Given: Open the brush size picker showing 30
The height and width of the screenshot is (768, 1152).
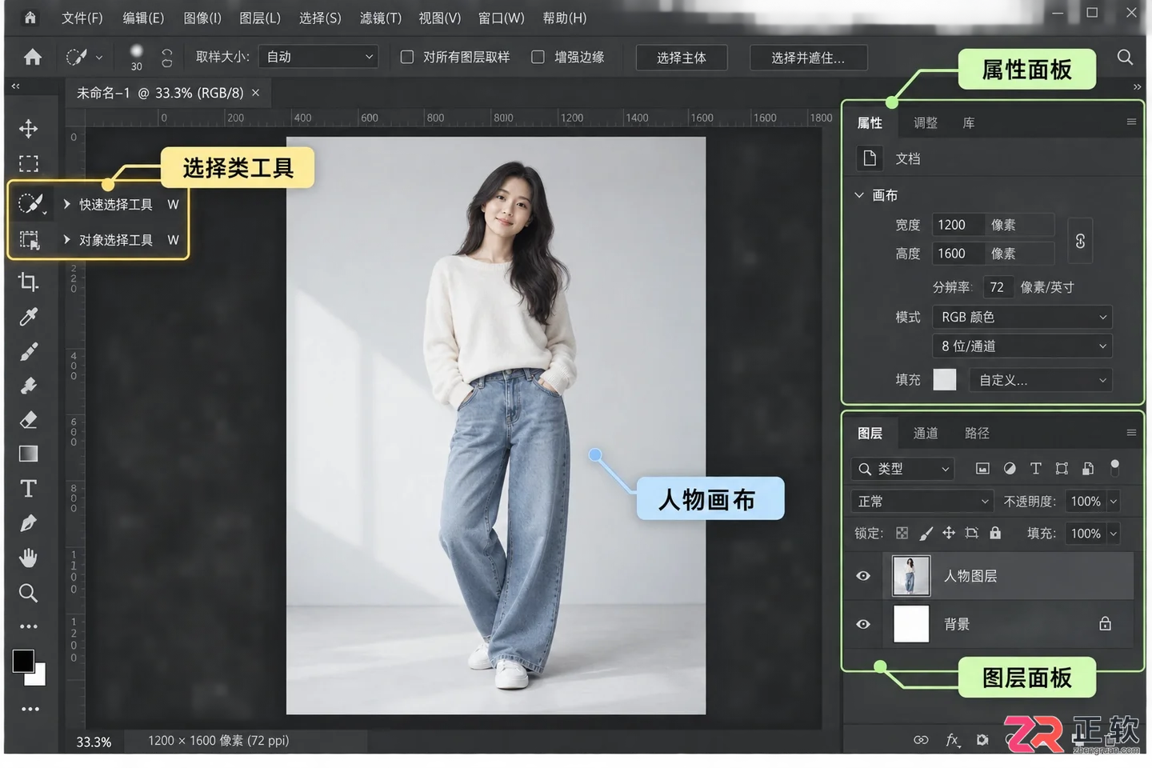Looking at the screenshot, I should point(137,57).
